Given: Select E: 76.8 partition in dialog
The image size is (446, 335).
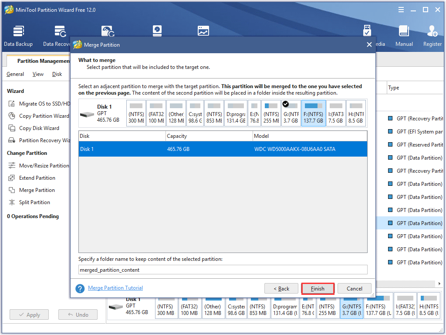Looking at the screenshot, I should point(254,113).
